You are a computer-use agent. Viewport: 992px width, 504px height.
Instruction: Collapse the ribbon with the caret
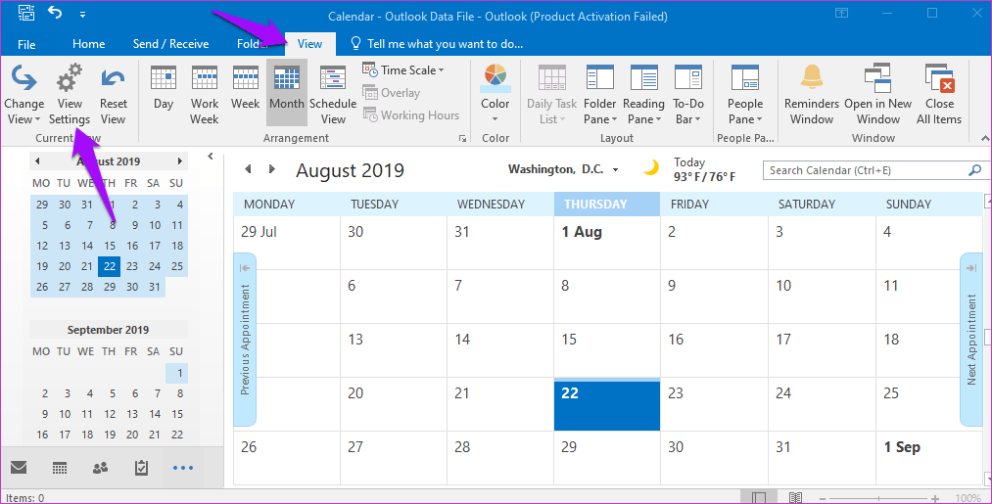click(x=985, y=139)
